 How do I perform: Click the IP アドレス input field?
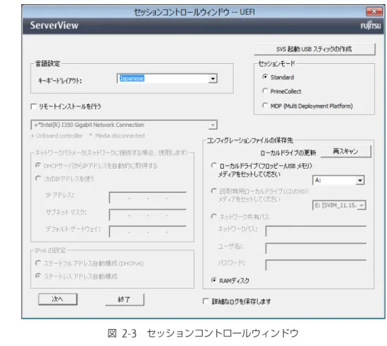[147, 198]
